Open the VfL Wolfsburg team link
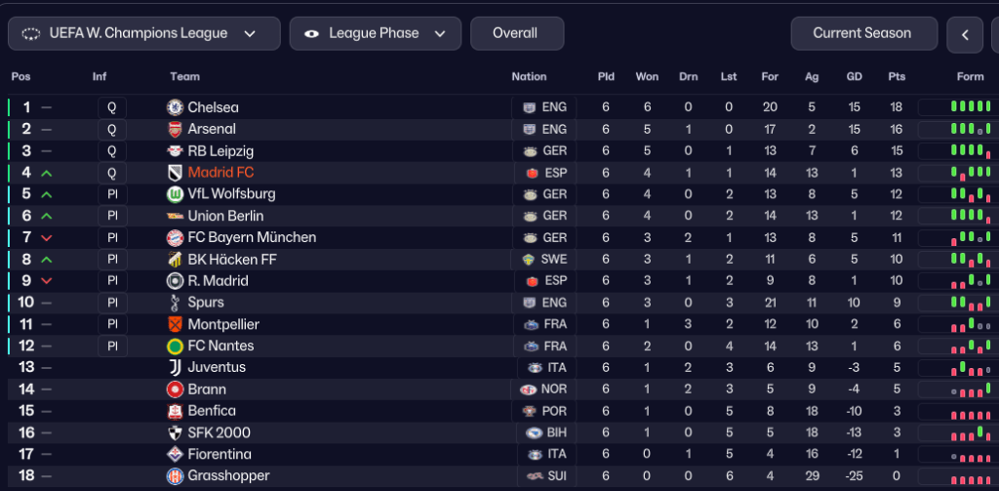The height and width of the screenshot is (491, 999). click(x=231, y=194)
